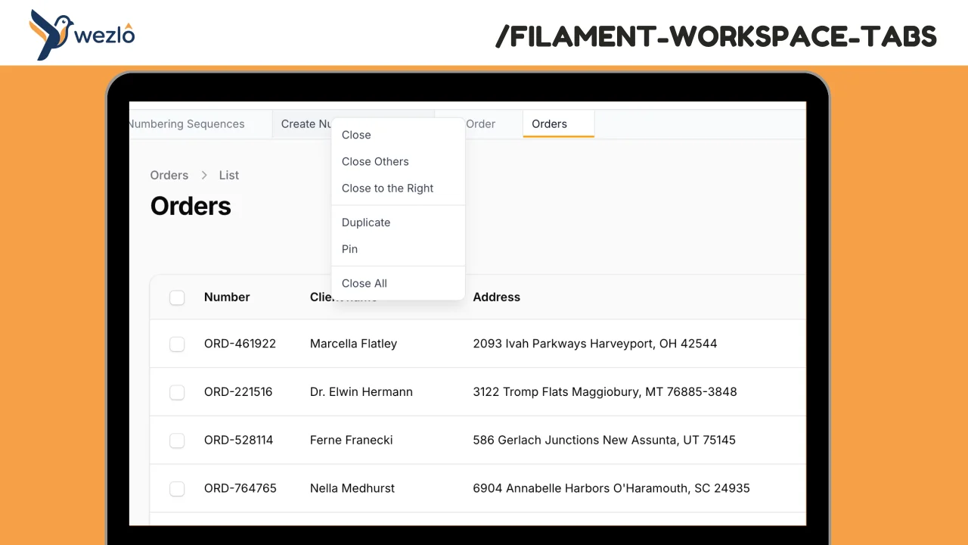Open the Order tab

[x=480, y=123]
